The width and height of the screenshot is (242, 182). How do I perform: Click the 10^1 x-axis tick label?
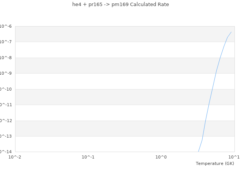(234, 157)
